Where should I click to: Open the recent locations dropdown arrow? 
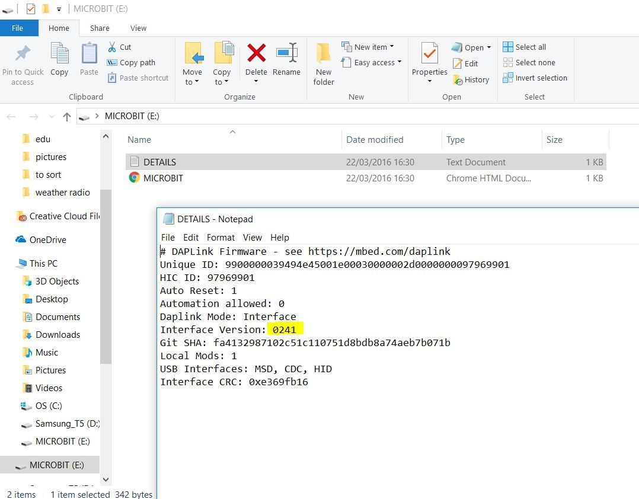coord(52,117)
